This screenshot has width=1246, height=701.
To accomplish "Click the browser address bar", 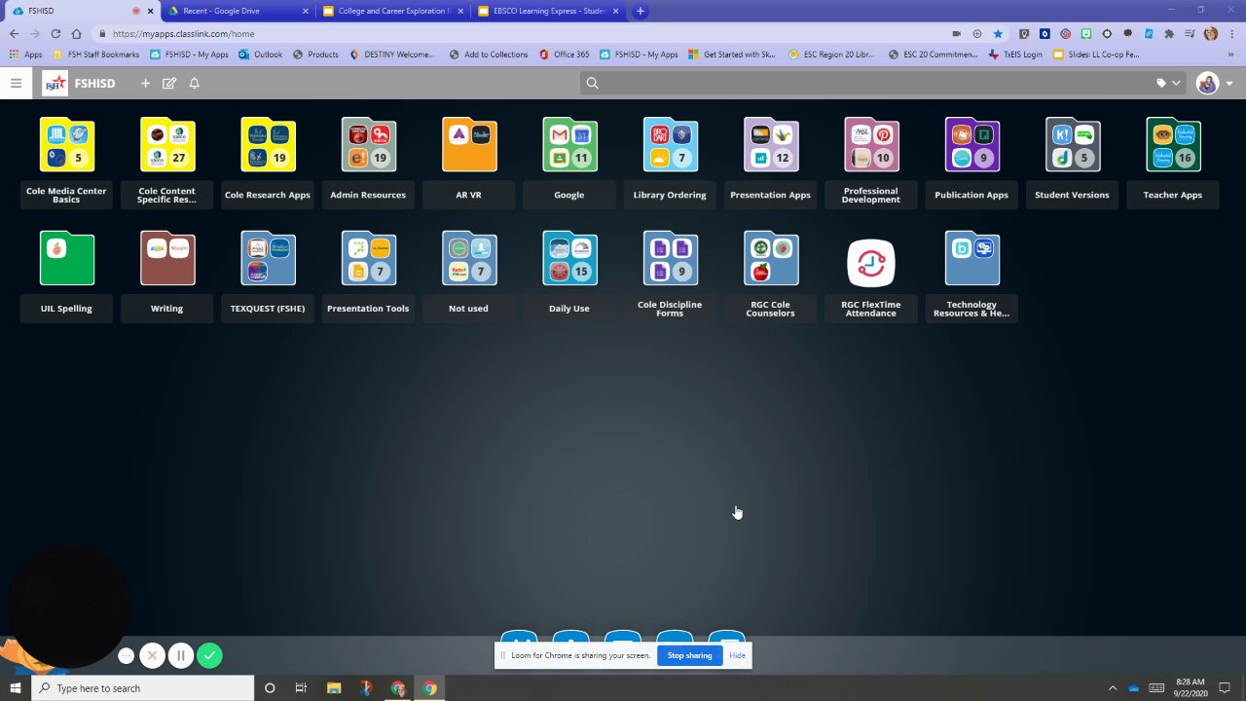I will coord(526,33).
